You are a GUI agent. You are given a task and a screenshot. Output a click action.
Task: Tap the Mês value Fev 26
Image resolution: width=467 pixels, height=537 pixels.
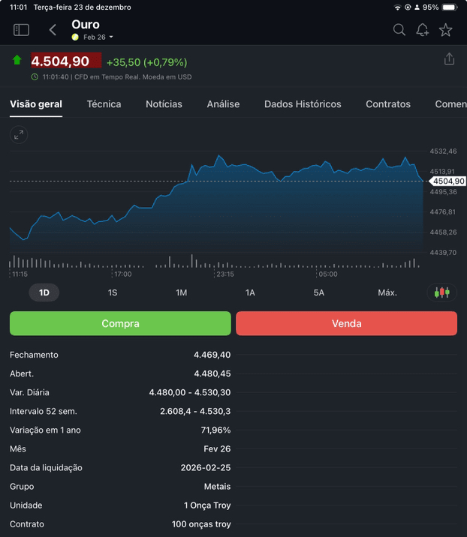point(217,449)
